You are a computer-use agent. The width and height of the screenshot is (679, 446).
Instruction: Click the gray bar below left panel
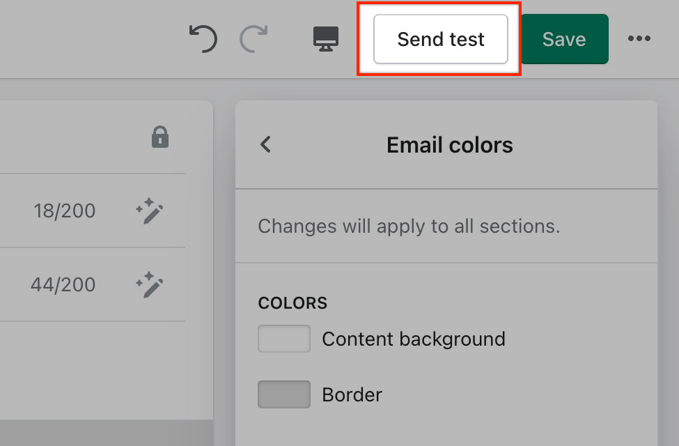click(104, 432)
